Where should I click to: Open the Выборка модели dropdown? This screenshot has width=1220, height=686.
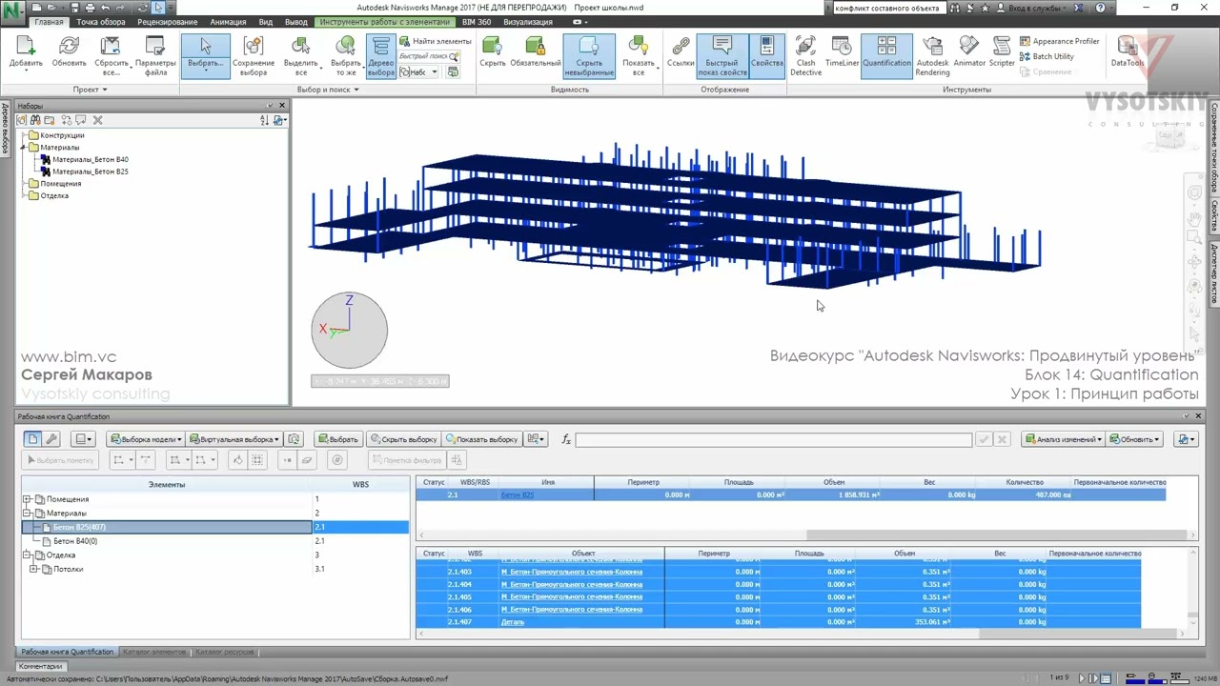point(145,439)
